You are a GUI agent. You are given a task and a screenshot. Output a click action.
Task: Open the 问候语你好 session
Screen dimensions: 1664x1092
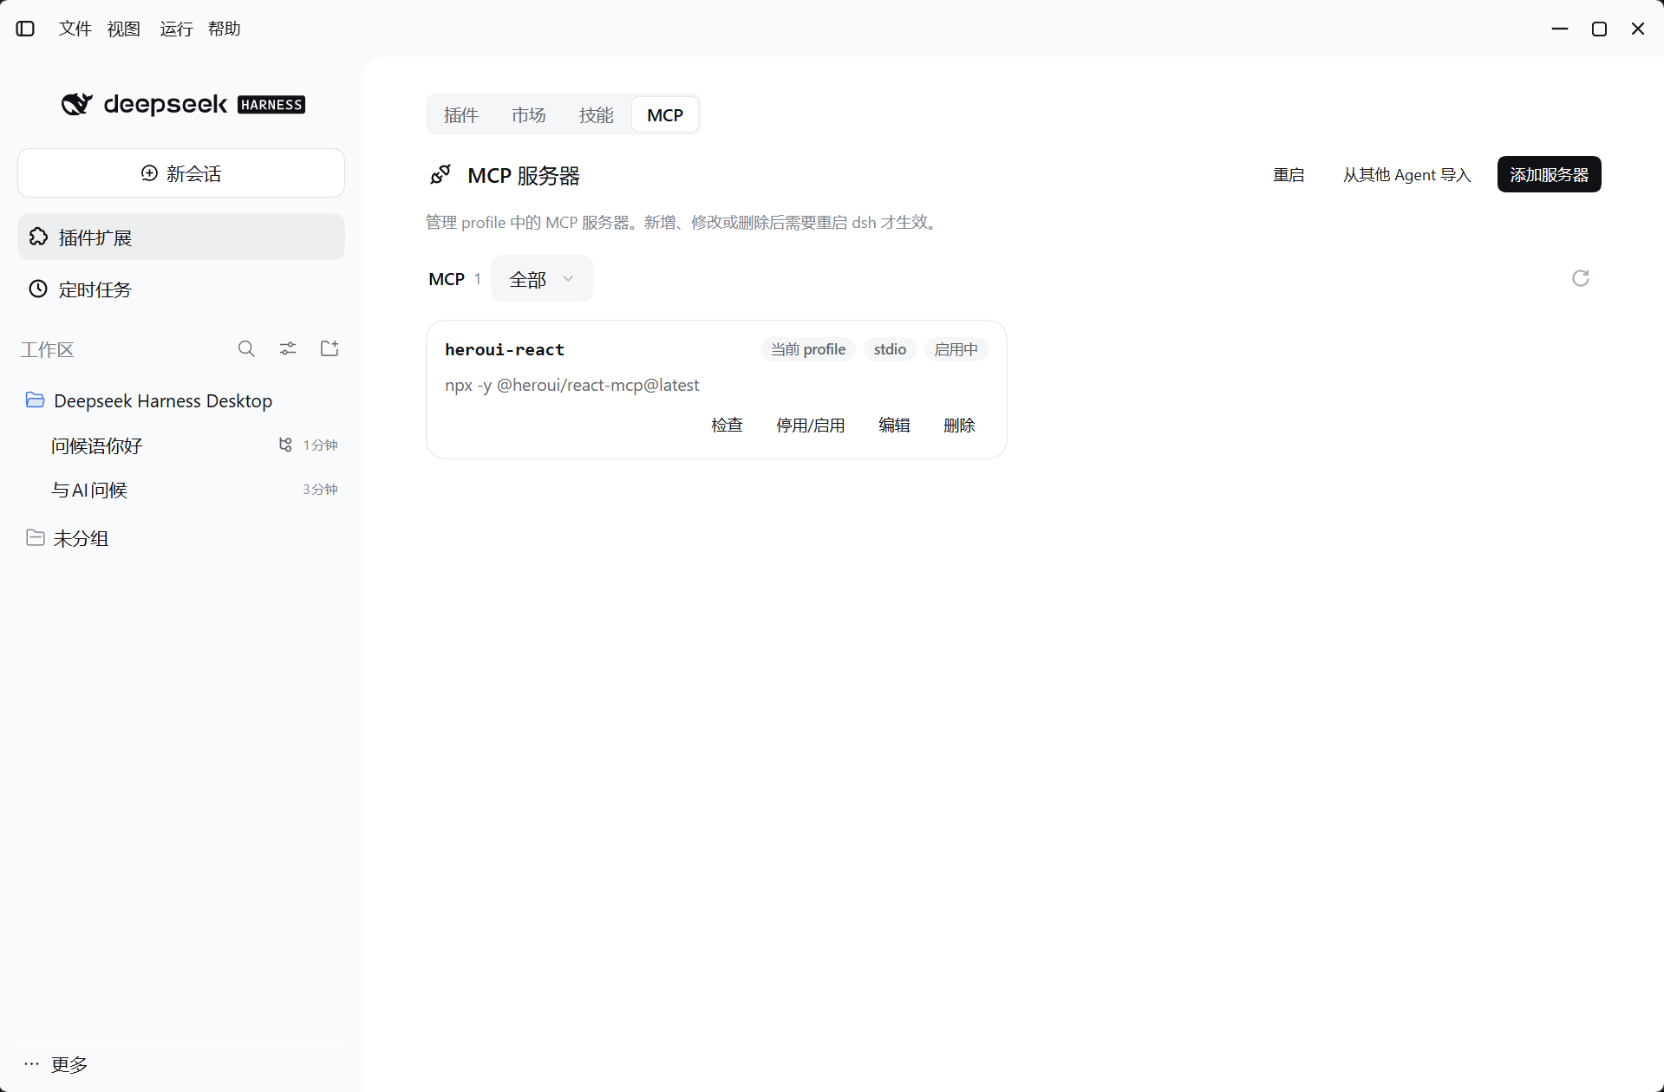[x=96, y=445]
